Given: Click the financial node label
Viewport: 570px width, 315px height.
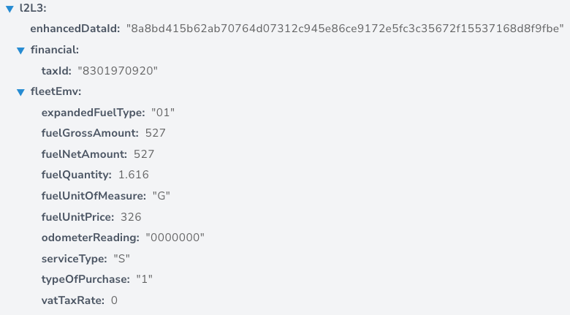Looking at the screenshot, I should pyautogui.click(x=55, y=50).
